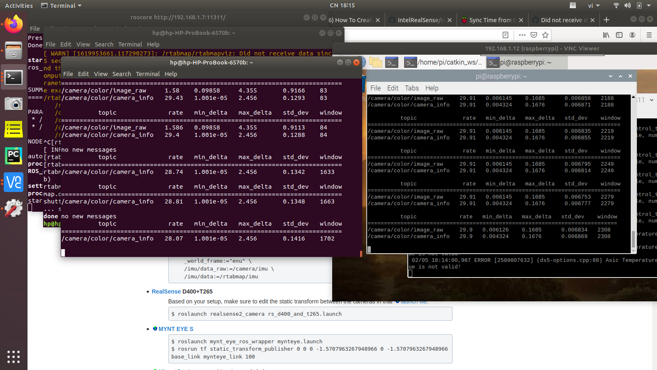The height and width of the screenshot is (370, 657).
Task: Open Tabs menu in raspberrypi terminal
Action: coord(412,88)
